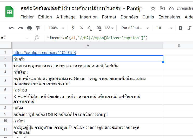This screenshot has height=138, width=193.
Task: Apply percent format
Action: point(81,28)
